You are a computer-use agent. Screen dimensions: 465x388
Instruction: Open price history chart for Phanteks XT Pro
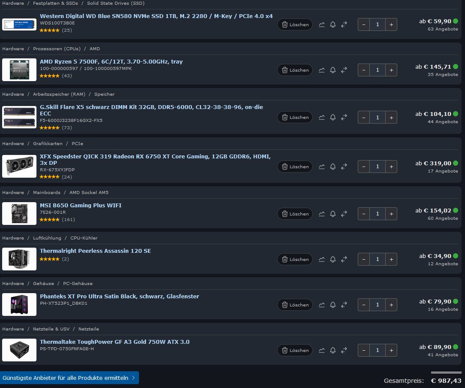point(322,305)
